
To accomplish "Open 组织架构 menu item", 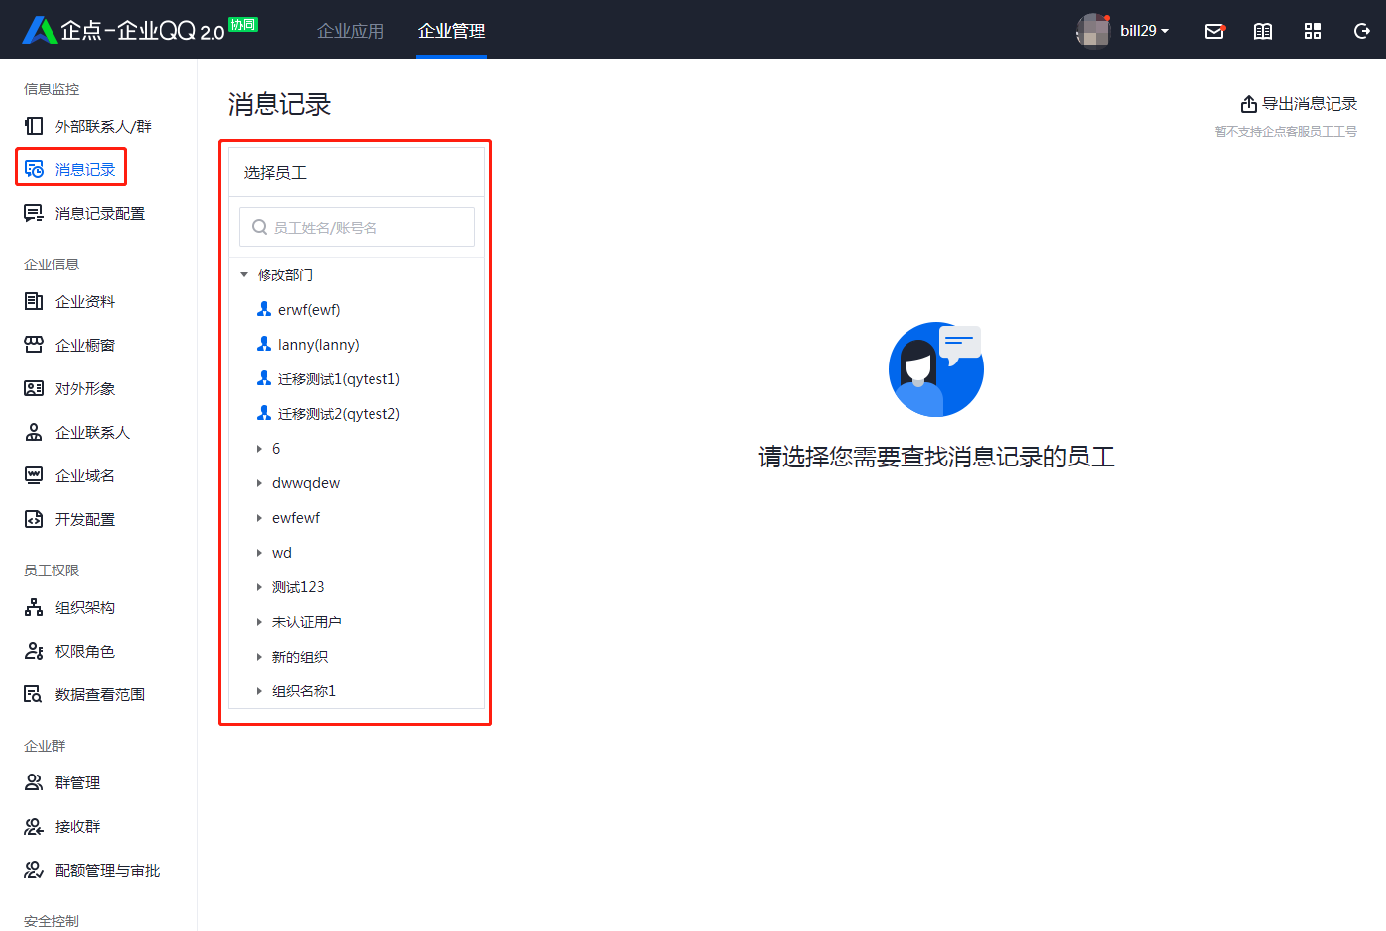I will 85,607.
